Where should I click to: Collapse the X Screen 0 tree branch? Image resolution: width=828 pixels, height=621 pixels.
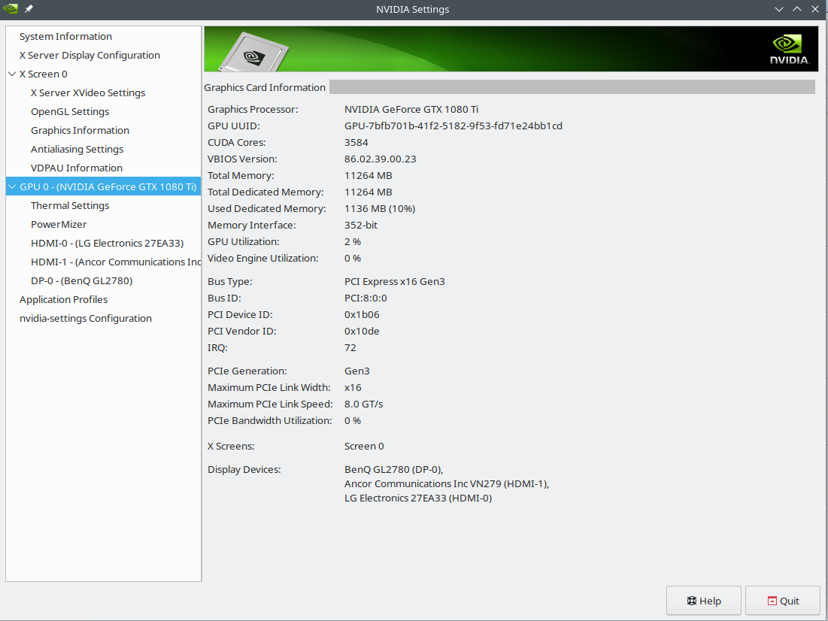pos(12,74)
